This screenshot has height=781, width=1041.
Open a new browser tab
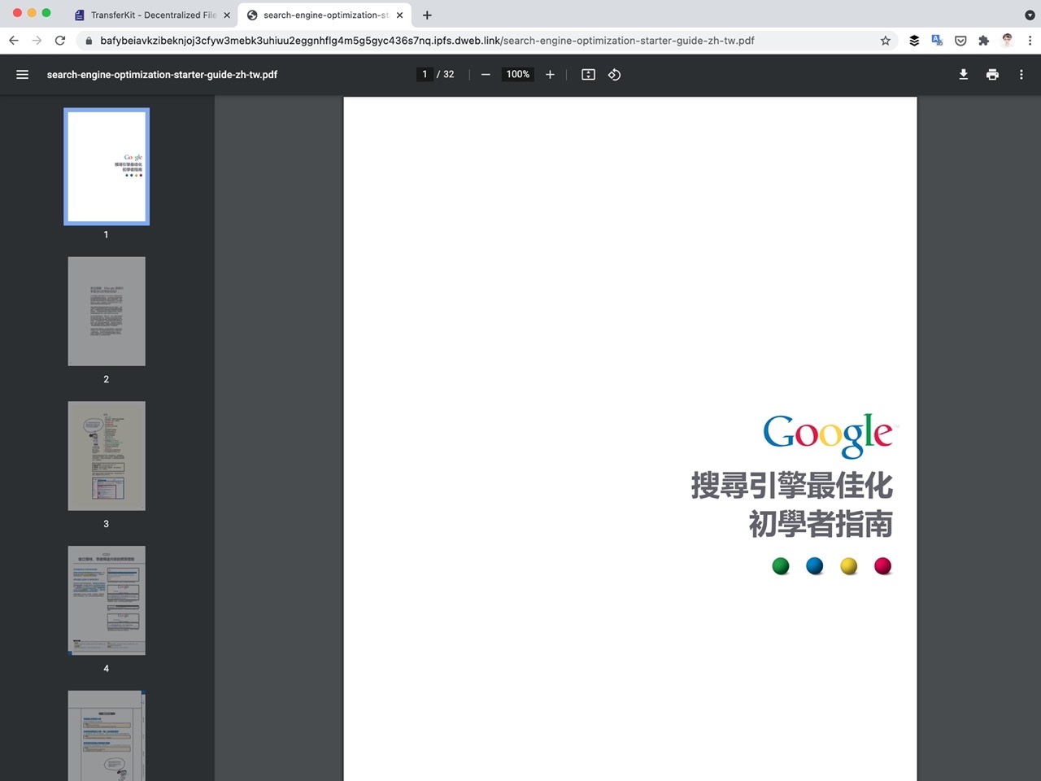click(427, 15)
